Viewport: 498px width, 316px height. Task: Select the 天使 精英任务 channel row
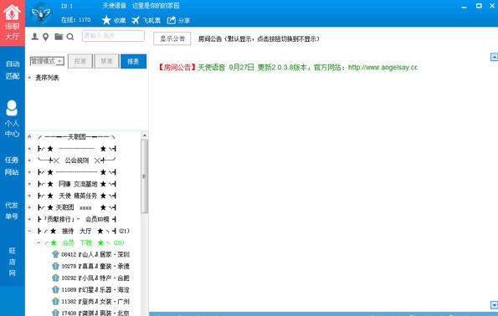(x=76, y=196)
